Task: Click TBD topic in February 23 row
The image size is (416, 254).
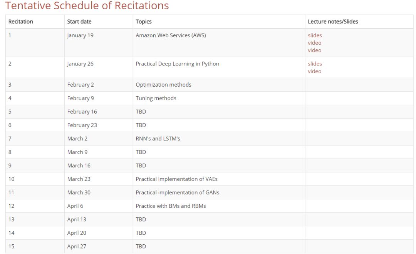Action: point(141,125)
